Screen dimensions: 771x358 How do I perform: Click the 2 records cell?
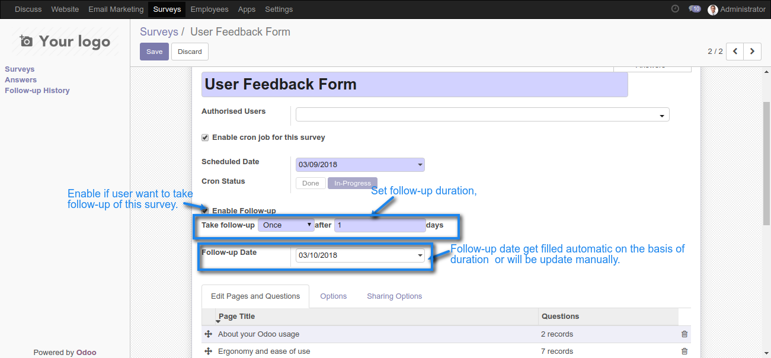coord(557,334)
